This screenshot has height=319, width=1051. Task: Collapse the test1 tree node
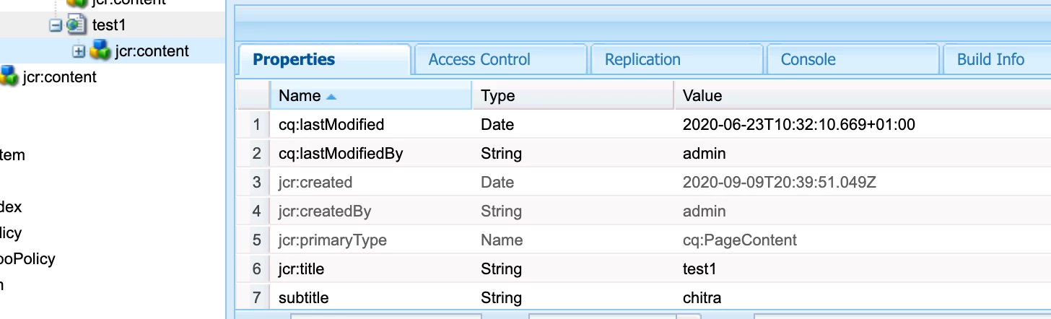coord(55,25)
